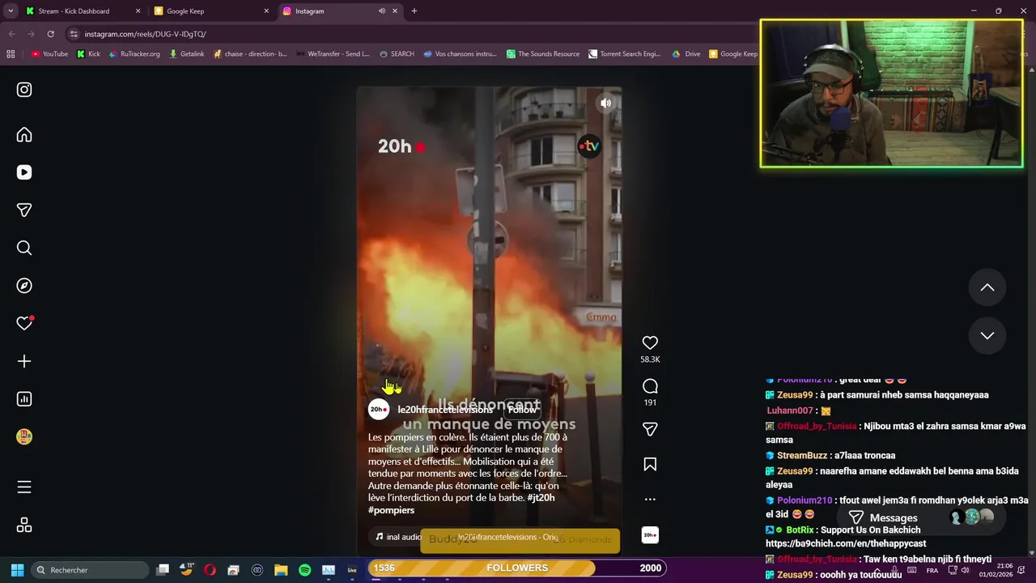
Task: Open the #pompiers hashtag link
Action: coord(391,510)
